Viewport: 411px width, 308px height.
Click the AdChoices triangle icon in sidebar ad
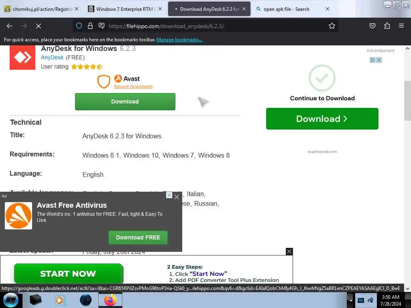372,60
